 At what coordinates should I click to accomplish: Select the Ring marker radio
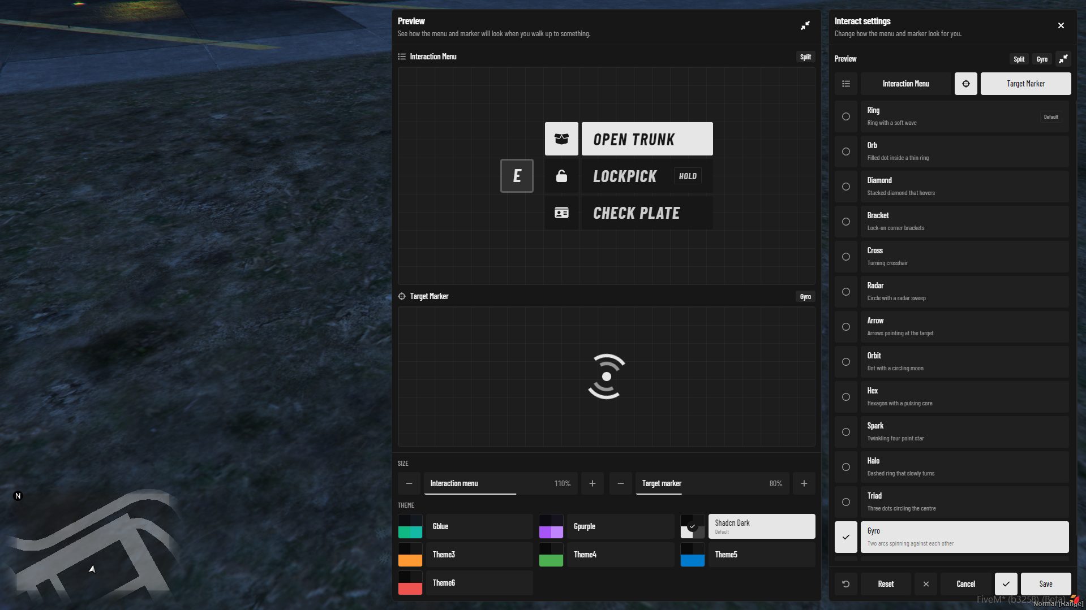point(846,116)
